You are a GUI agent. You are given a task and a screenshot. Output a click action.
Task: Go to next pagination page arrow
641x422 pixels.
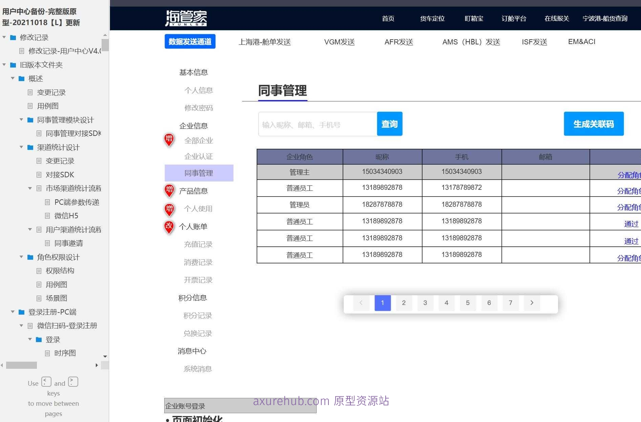pyautogui.click(x=532, y=303)
